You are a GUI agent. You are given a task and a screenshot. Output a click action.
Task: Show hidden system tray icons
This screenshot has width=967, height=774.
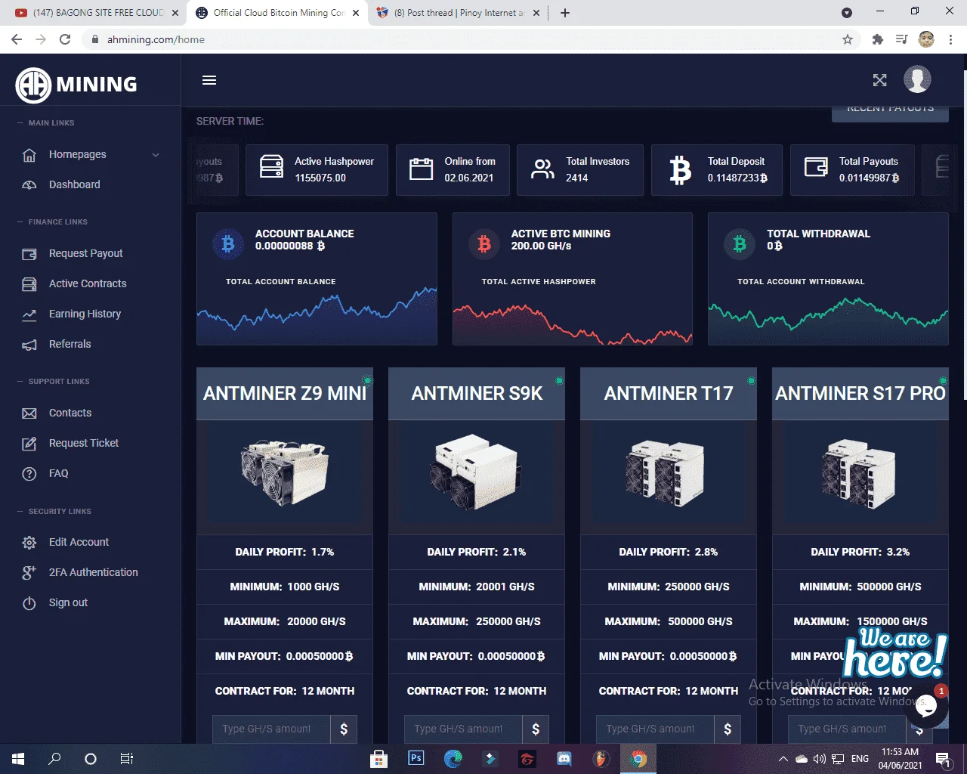(783, 759)
